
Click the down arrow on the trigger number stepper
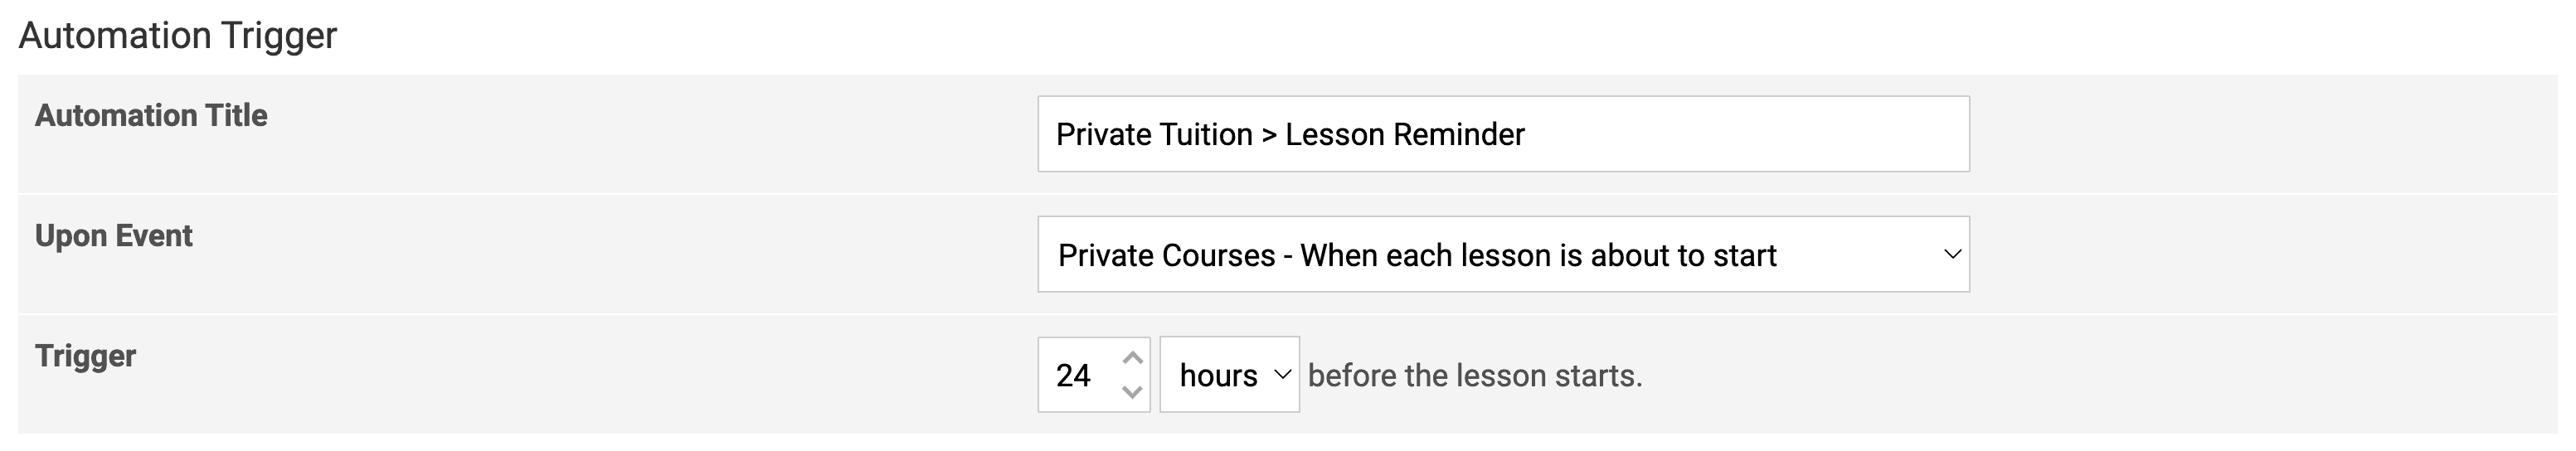click(x=1132, y=392)
